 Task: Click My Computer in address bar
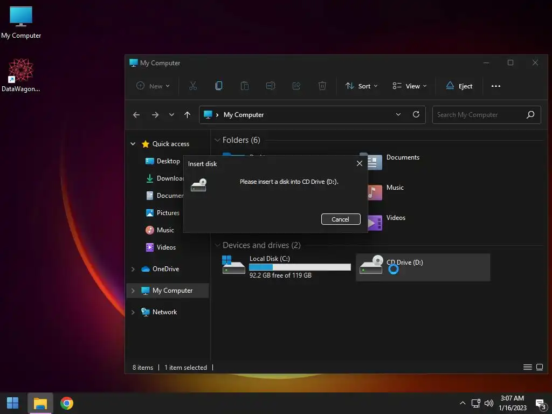(x=244, y=115)
